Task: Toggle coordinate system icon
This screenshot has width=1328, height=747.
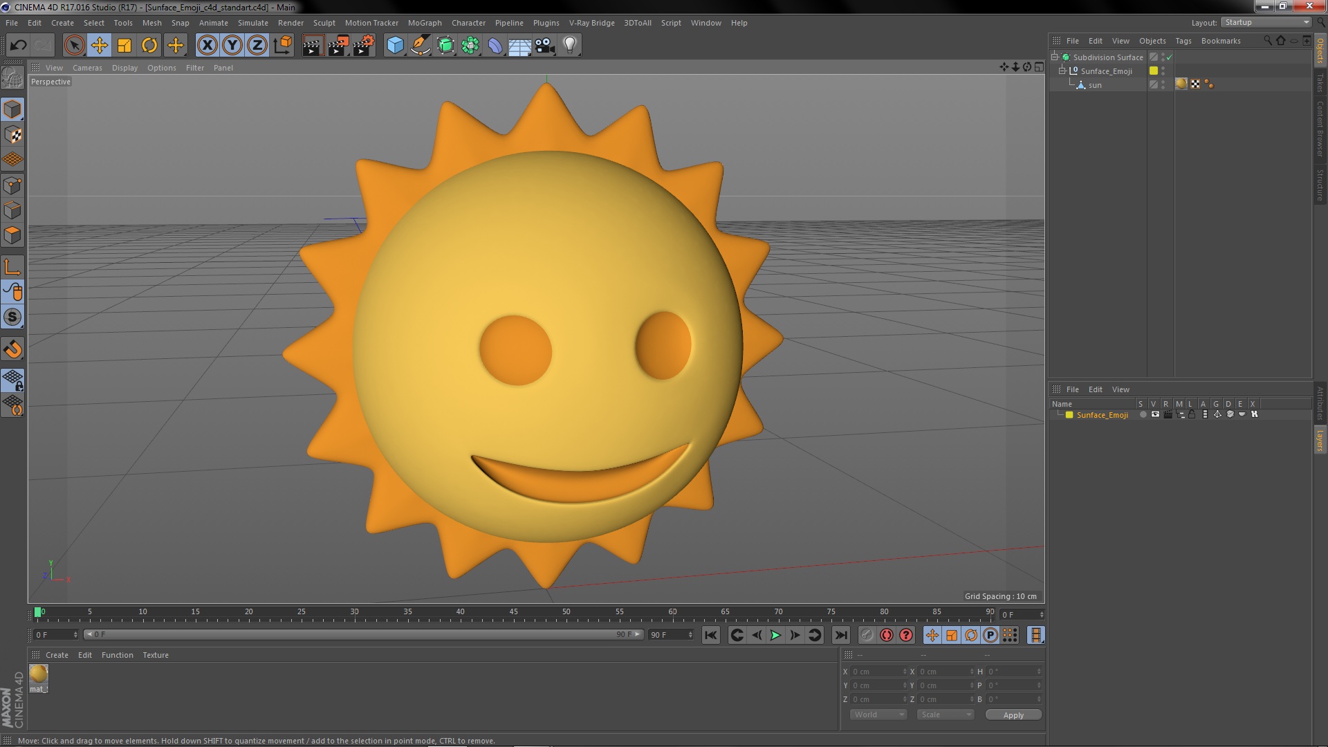Action: (x=283, y=46)
